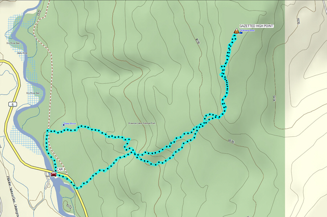Click the Belly River label
Image resolution: width=327 pixels, height=217 pixels.
(x=23, y=53)
